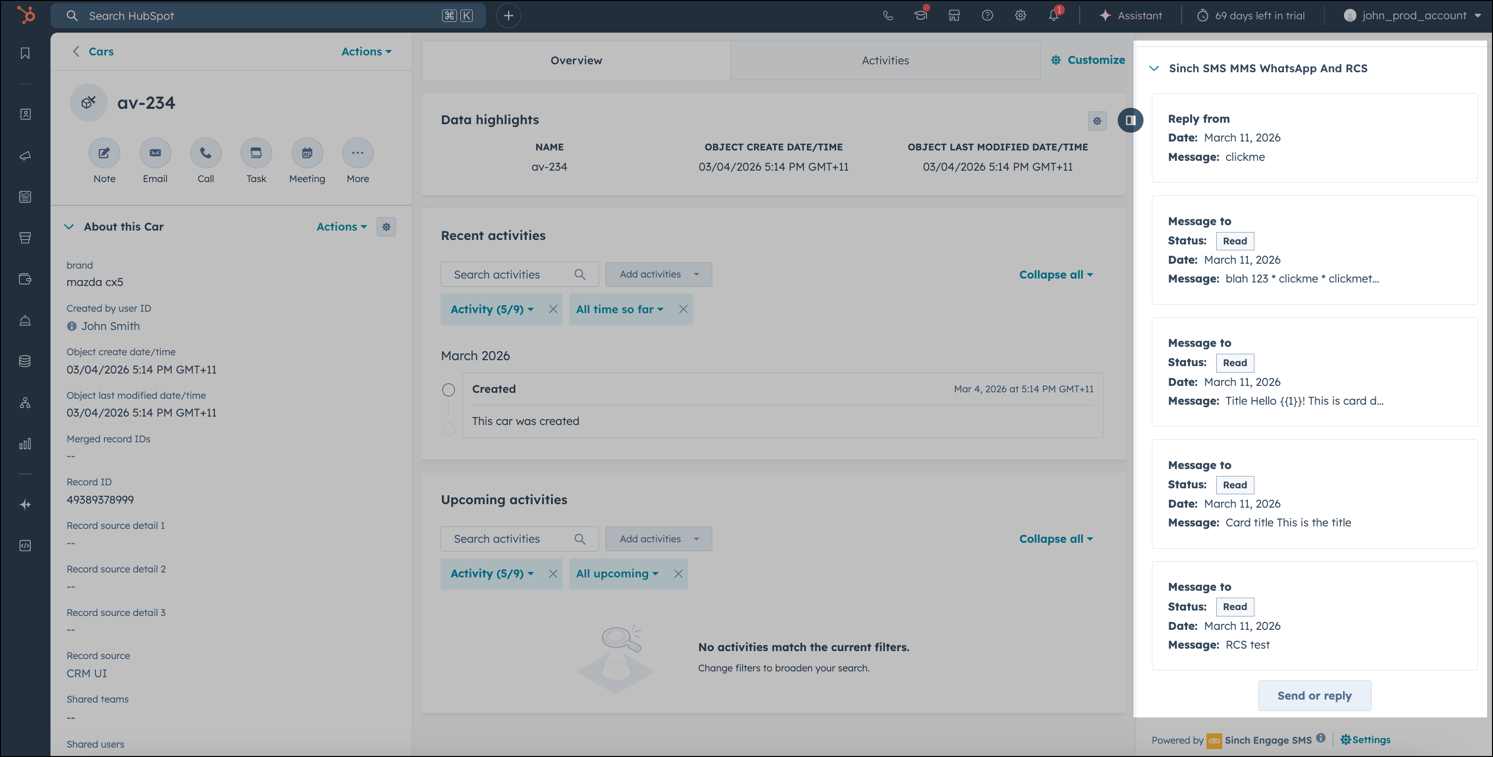The height and width of the screenshot is (757, 1493).
Task: Click 69 days left in trial
Action: (x=1251, y=16)
